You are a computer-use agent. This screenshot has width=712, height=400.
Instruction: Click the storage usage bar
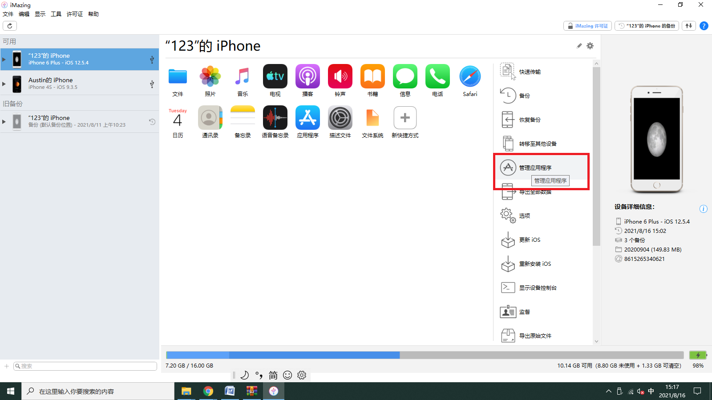coord(425,355)
